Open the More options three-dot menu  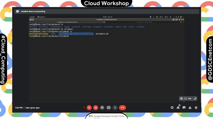click(x=115, y=108)
